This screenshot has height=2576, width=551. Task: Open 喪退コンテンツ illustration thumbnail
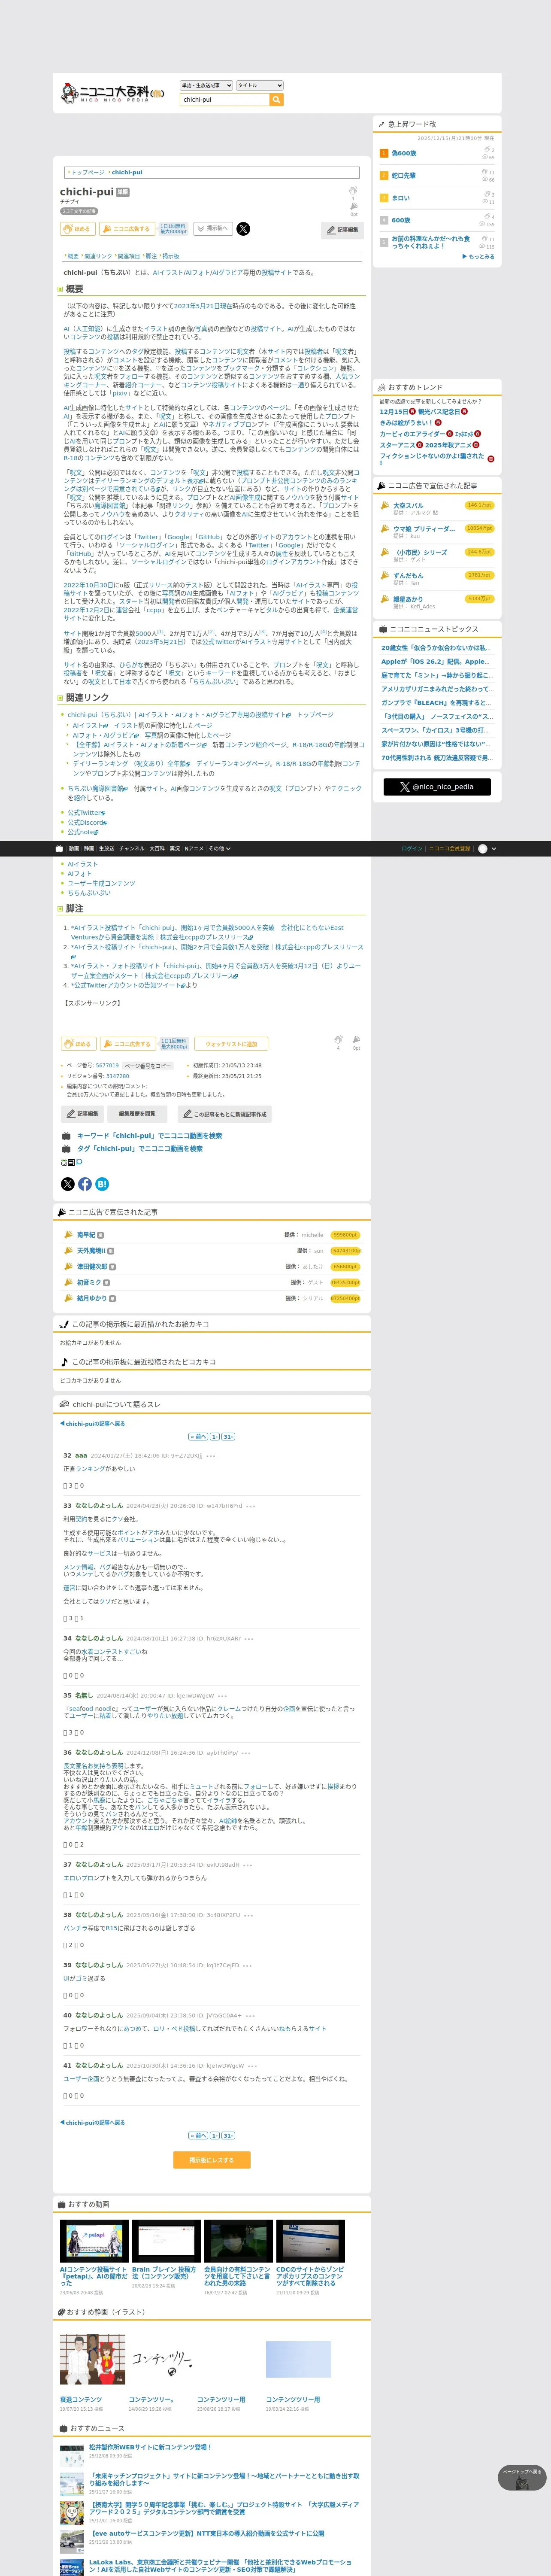tap(93, 2360)
